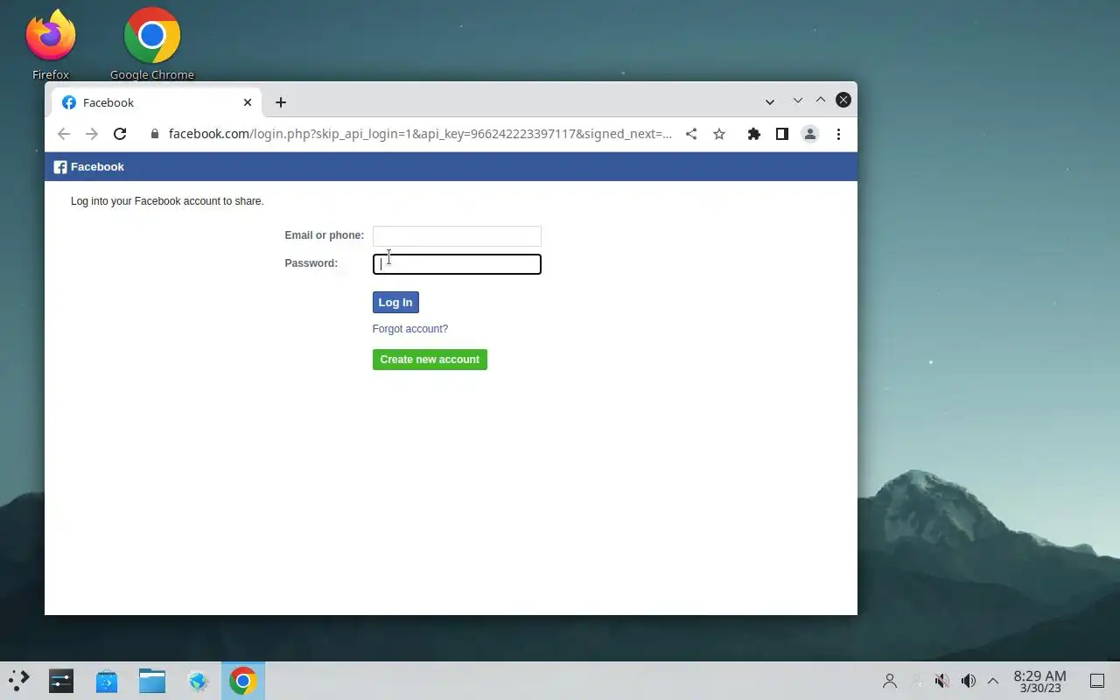Open the speaker volume tray icon
Screen dimensions: 1120x700
969,681
